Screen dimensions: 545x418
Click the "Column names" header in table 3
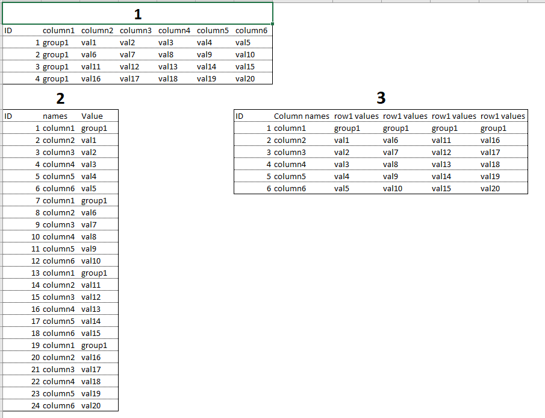(x=302, y=116)
